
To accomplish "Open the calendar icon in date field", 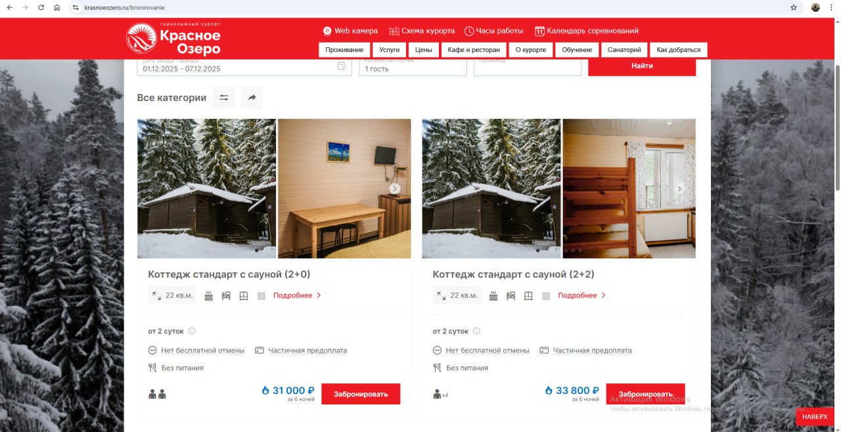I will click(341, 66).
